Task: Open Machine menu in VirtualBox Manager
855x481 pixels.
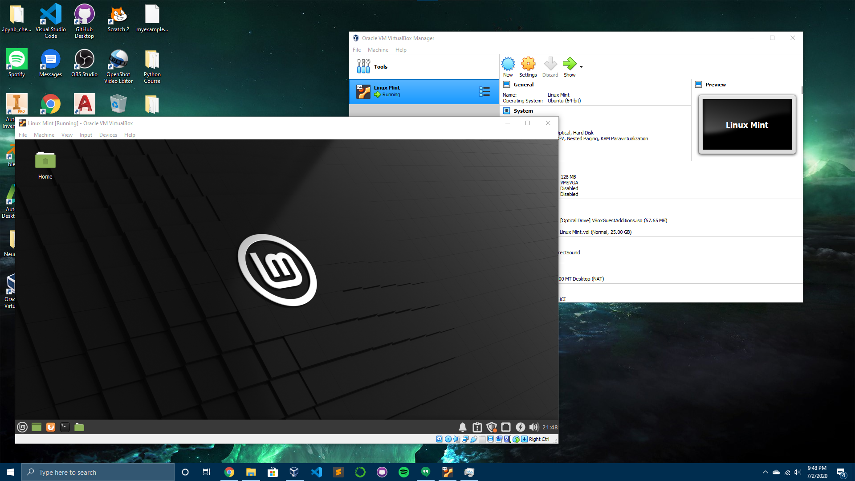Action: [x=378, y=50]
